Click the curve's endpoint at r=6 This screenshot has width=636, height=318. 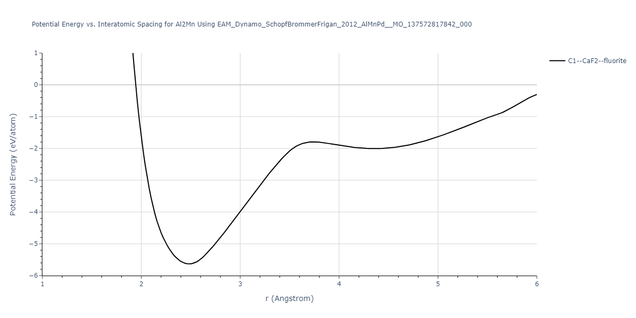536,94
